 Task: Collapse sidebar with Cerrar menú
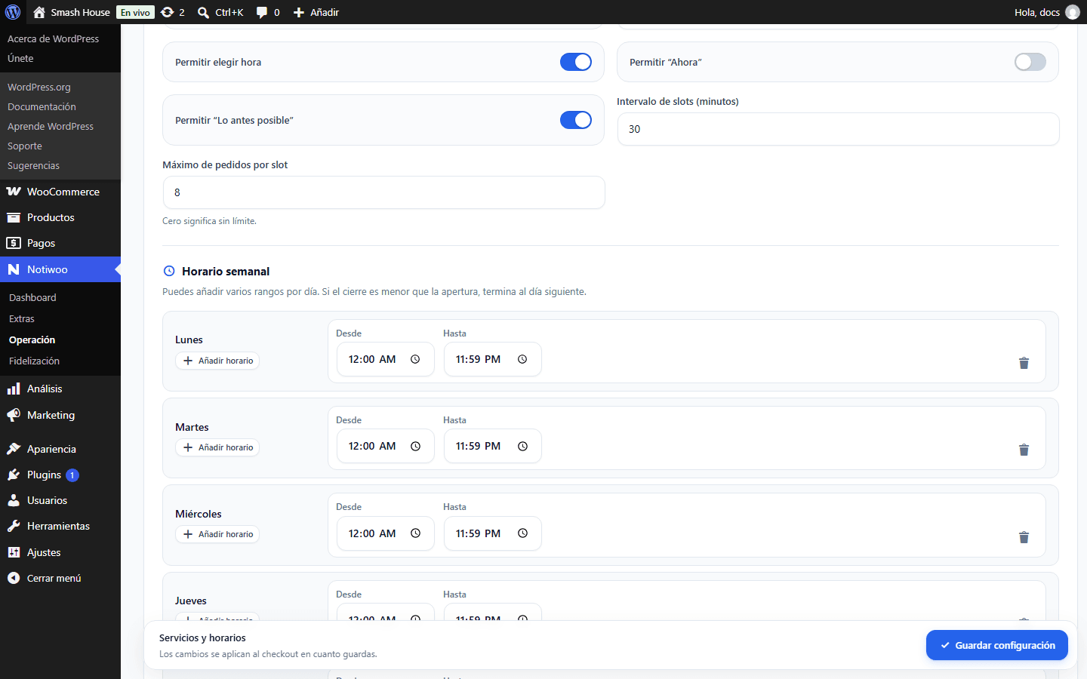(x=60, y=578)
